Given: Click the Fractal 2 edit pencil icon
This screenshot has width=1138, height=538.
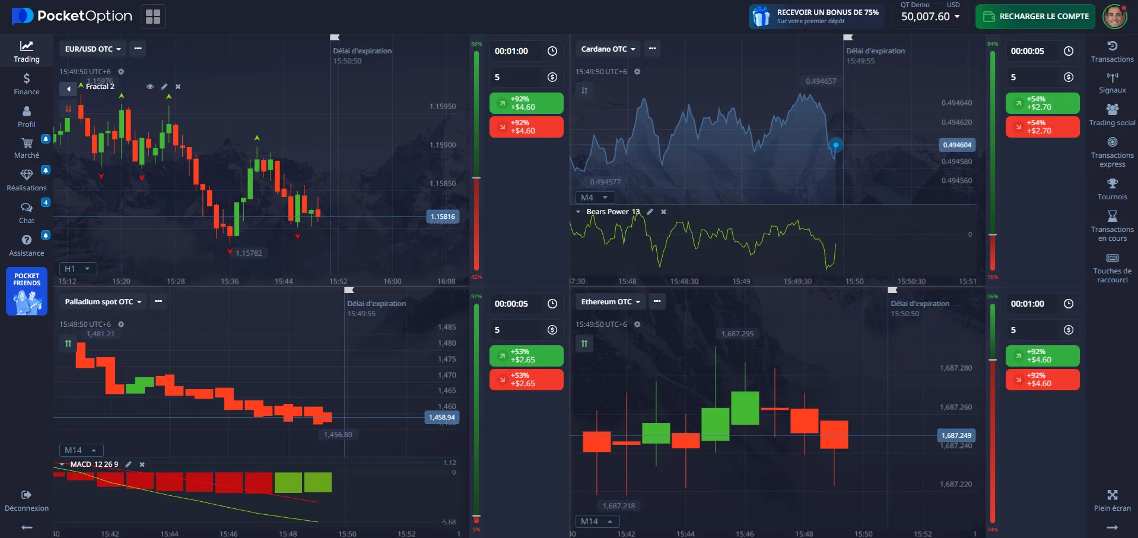Looking at the screenshot, I should click(x=164, y=87).
